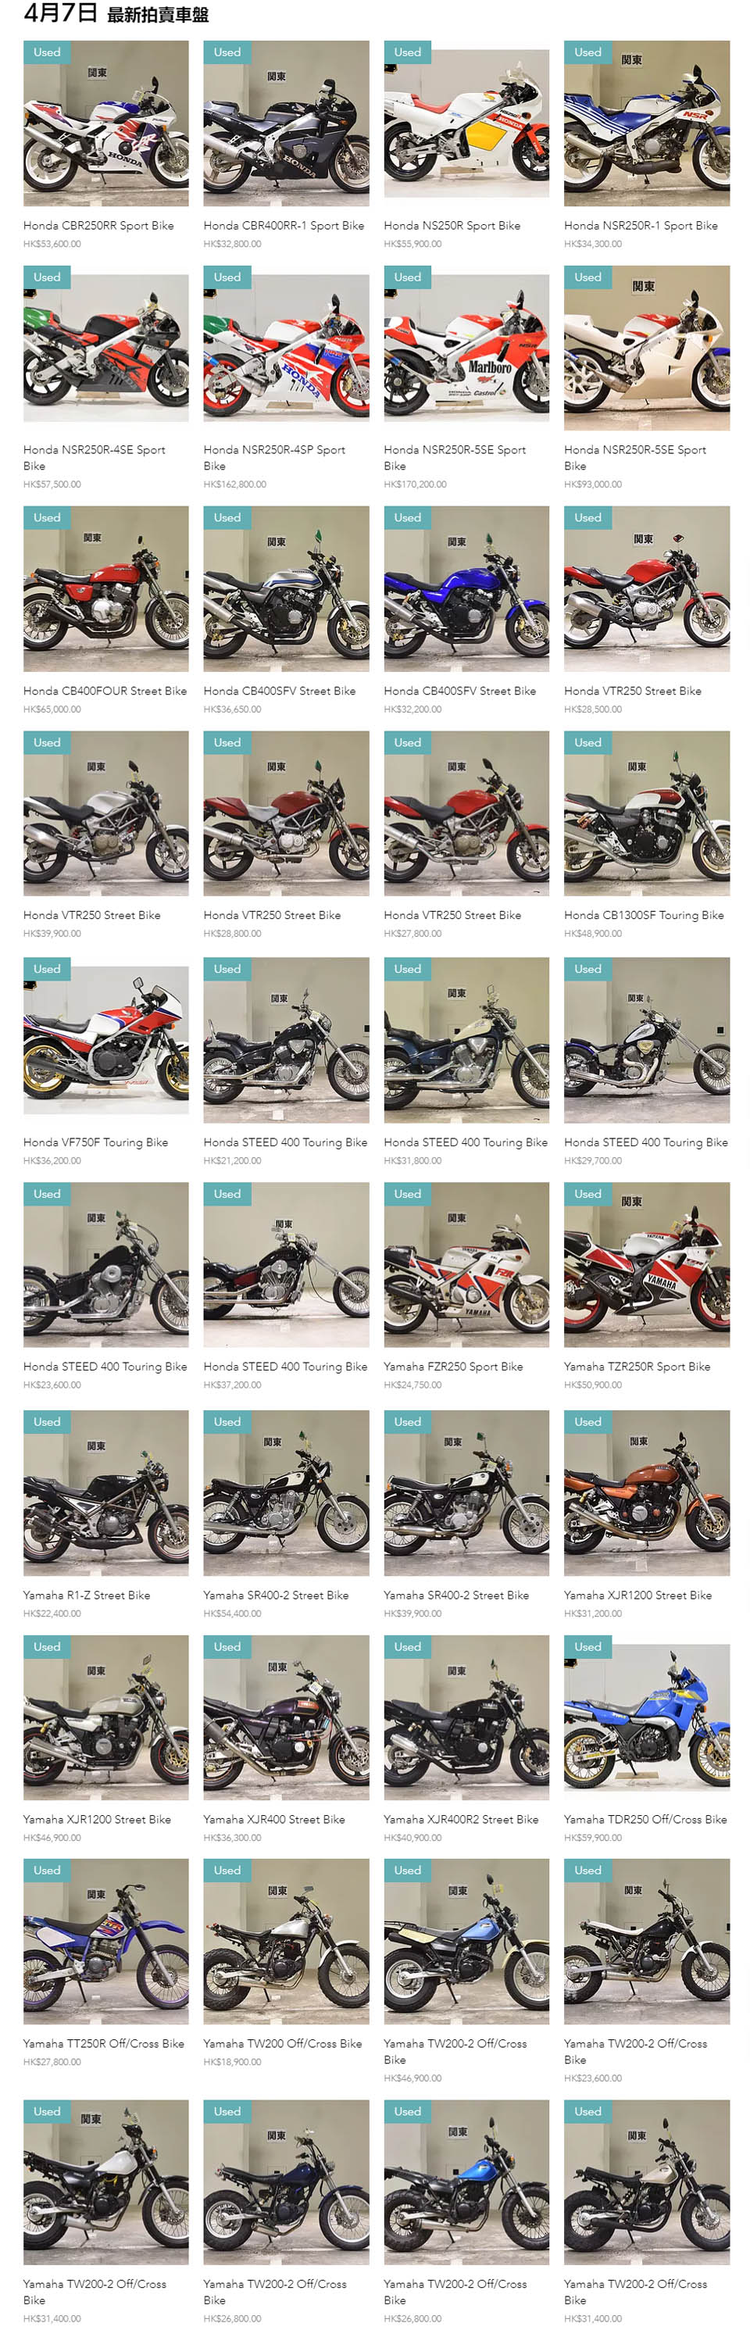Open the Marlboro-livery Honda NSR250R-5SE image
This screenshot has width=750, height=2330.
[x=466, y=348]
